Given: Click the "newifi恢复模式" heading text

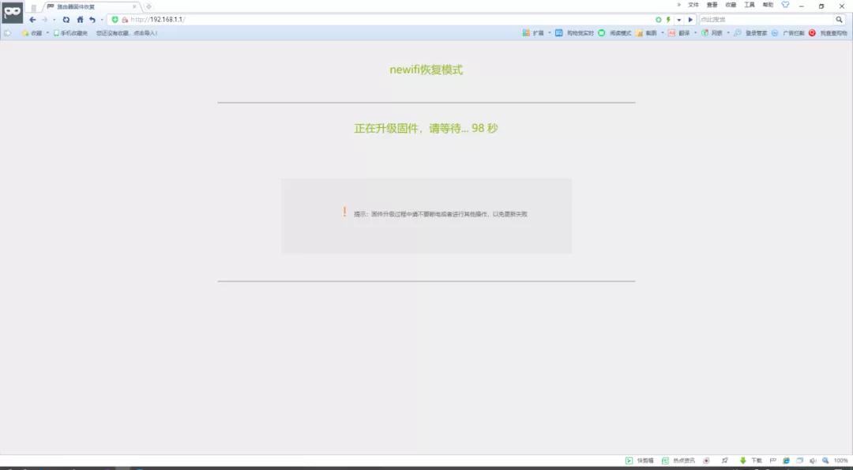Looking at the screenshot, I should [x=426, y=70].
